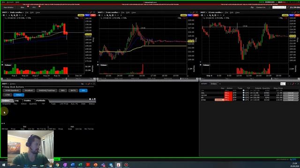300x168 pixels.
Task: Click zoom out magnifier on Daily chart toolbar
Action: click(15, 15)
